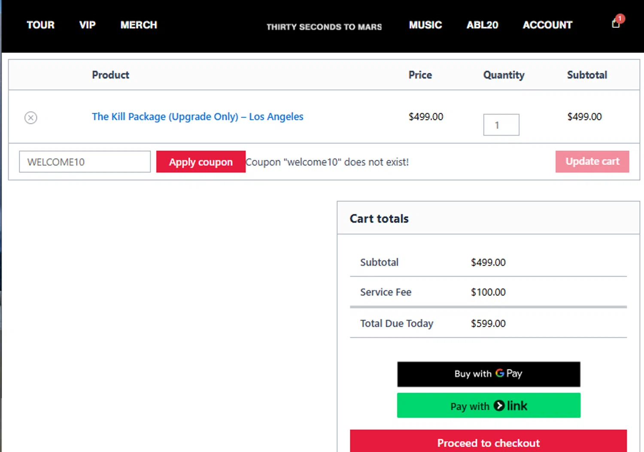Select the quantity field for the package
The image size is (644, 452).
point(501,125)
